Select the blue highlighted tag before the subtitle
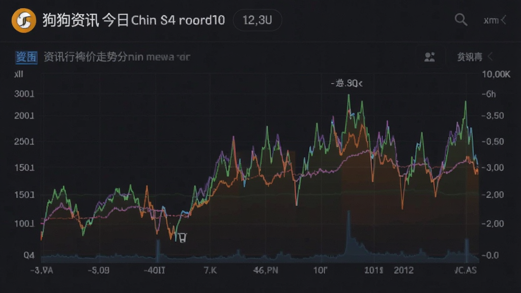Screen dimensions: 521x293 pyautogui.click(x=26, y=57)
